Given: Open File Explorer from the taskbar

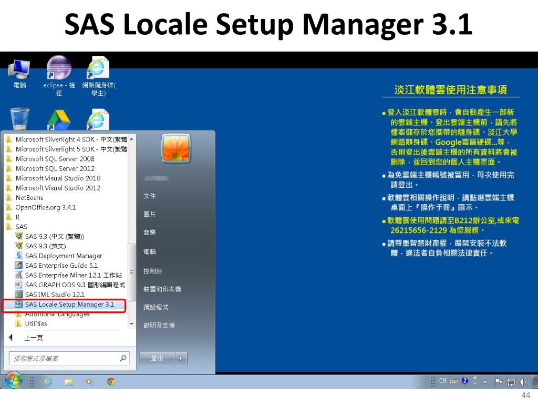Looking at the screenshot, I should click(69, 381).
